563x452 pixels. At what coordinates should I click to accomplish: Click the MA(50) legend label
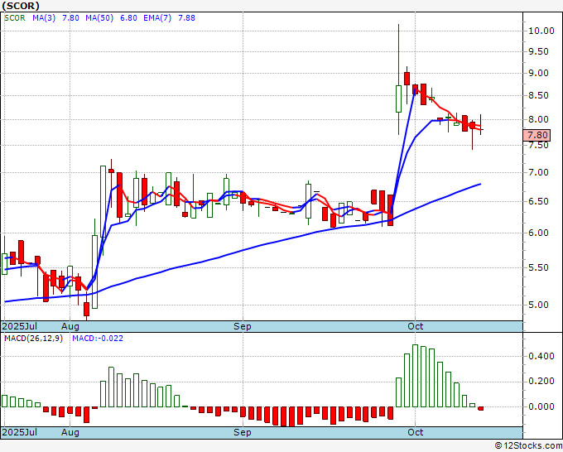tap(99, 18)
